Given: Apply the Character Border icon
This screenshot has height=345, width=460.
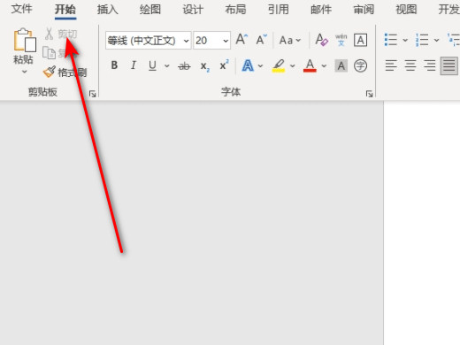Looking at the screenshot, I should pos(360,40).
